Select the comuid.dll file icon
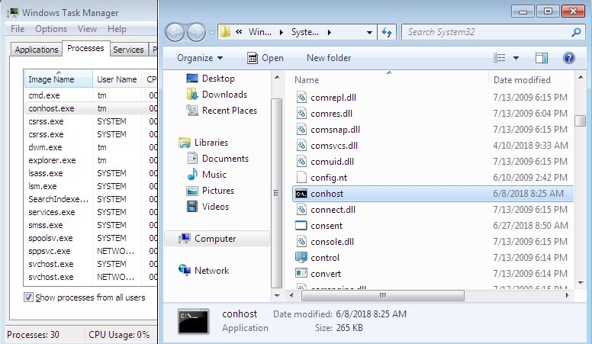The height and width of the screenshot is (344, 592). [301, 162]
